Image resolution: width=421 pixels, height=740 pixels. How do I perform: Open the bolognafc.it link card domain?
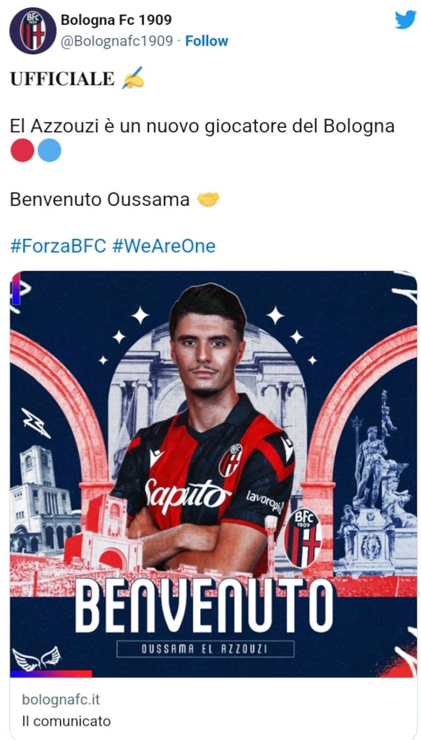coord(61,699)
